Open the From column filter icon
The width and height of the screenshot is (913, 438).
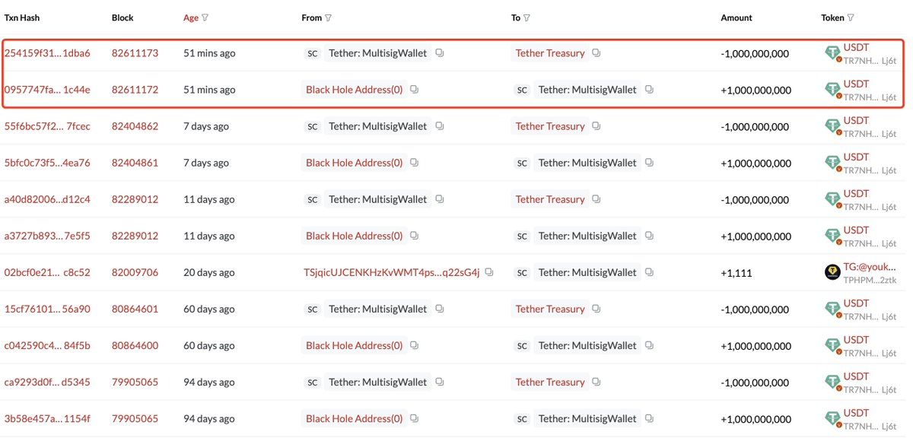pyautogui.click(x=329, y=17)
